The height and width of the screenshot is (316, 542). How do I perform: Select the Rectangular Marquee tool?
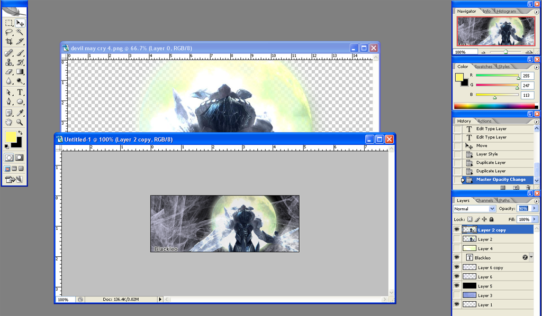click(x=9, y=23)
